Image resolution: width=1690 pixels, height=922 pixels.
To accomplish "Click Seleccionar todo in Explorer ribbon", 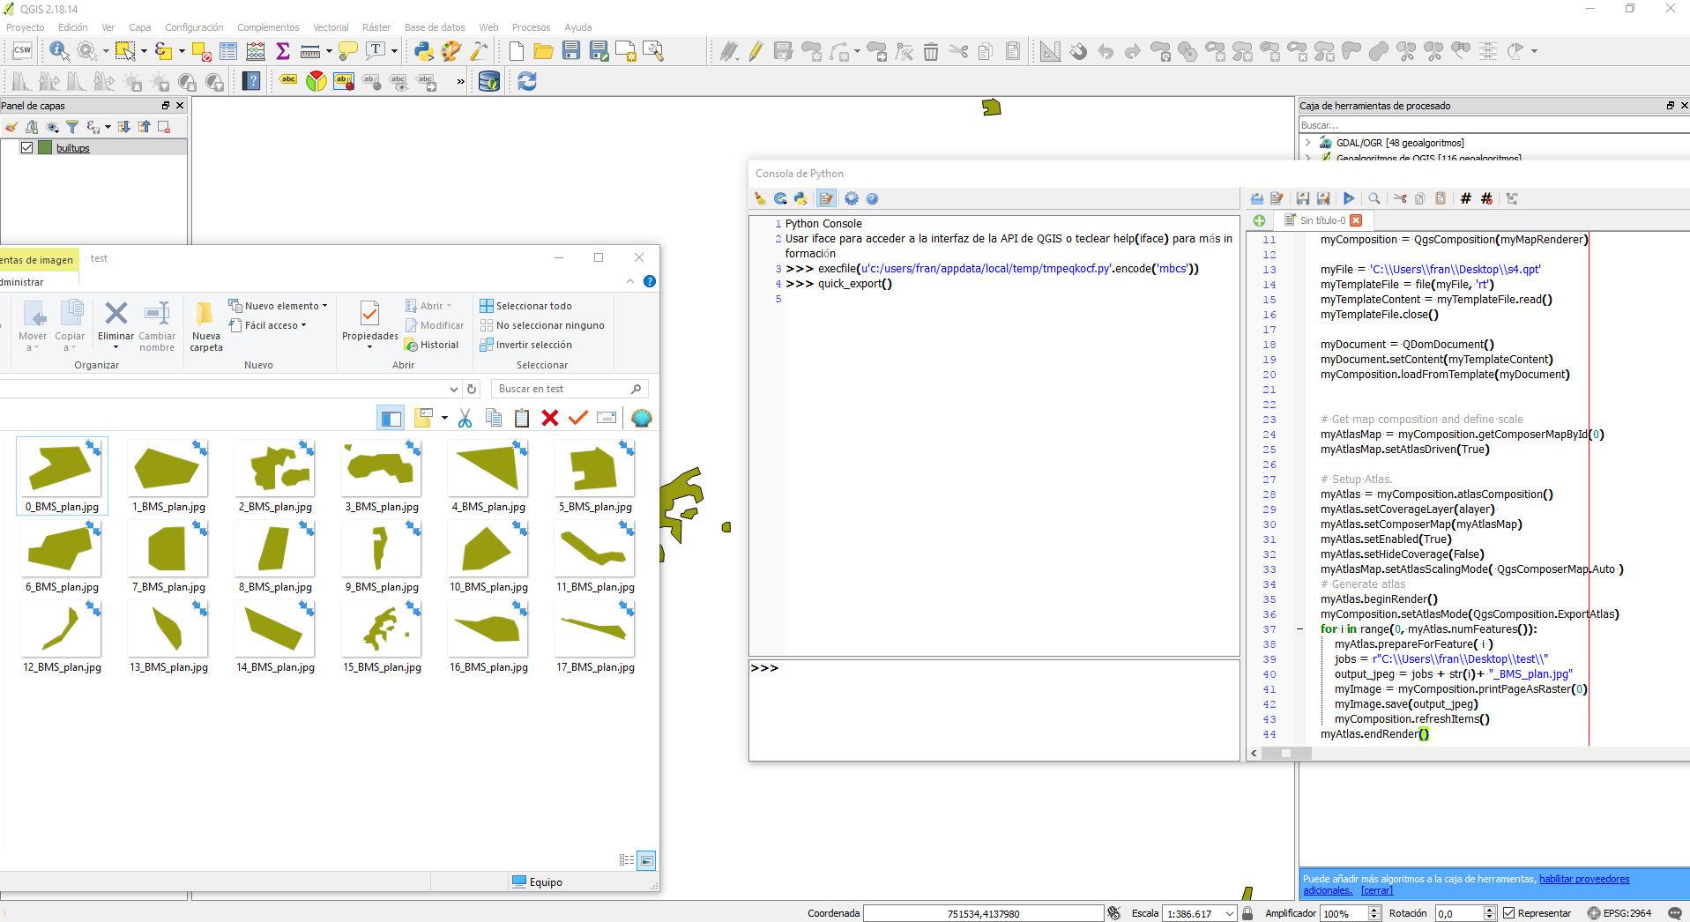I will click(526, 306).
